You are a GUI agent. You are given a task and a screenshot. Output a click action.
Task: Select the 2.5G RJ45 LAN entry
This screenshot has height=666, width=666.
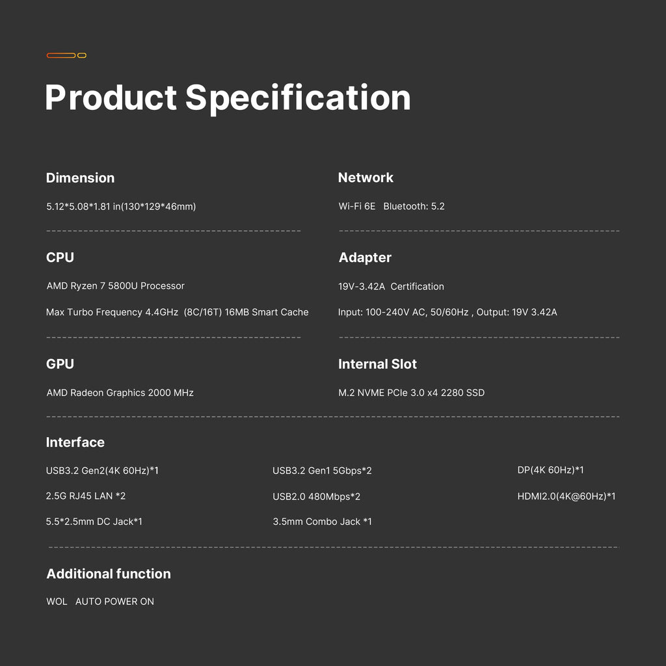[x=86, y=496]
